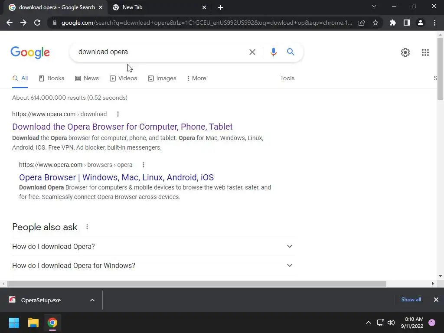
Task: Open 'Opera Browser | Windows, Mac, Linux' link
Action: point(116,177)
